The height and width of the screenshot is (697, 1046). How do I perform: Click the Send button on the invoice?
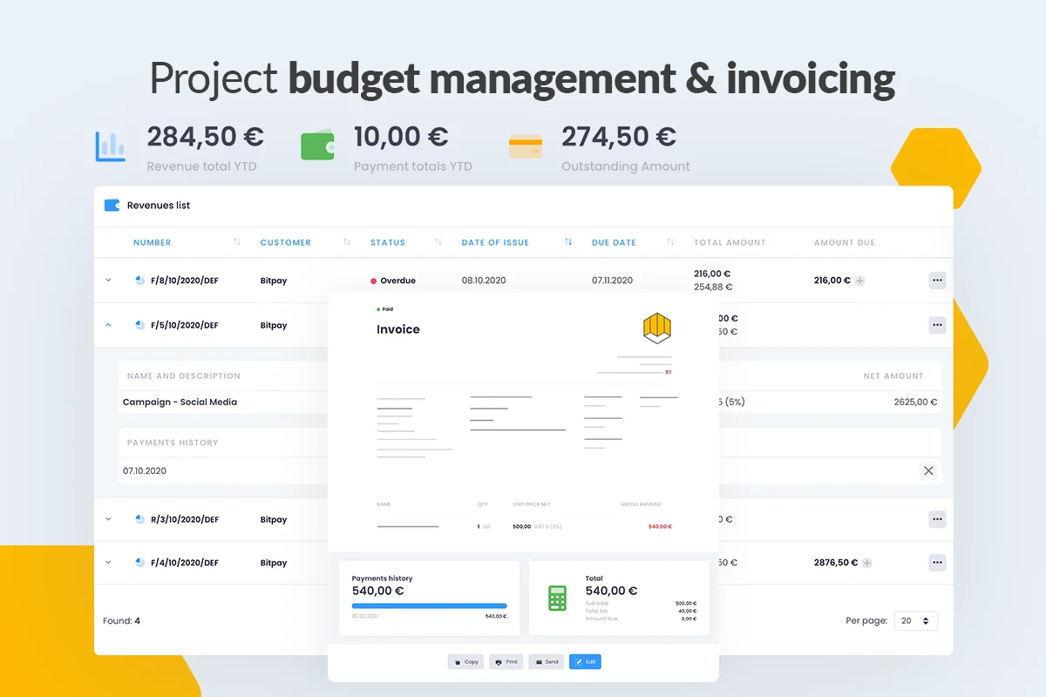click(x=546, y=662)
